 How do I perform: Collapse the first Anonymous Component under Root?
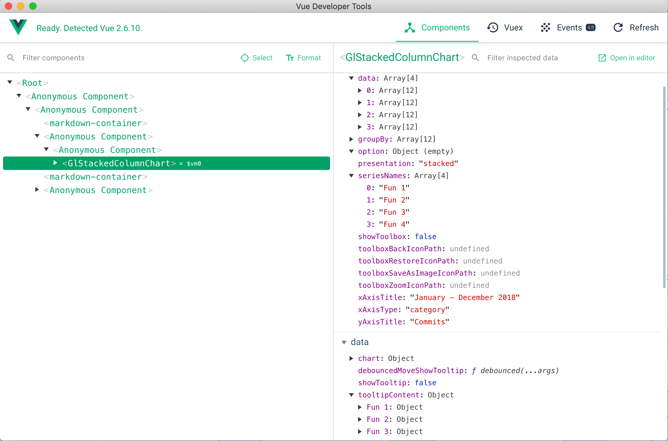coord(19,96)
